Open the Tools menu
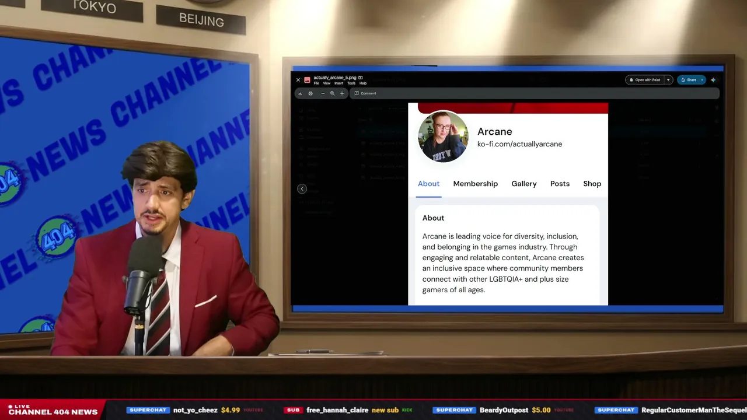Image resolution: width=747 pixels, height=420 pixels. pyautogui.click(x=351, y=83)
